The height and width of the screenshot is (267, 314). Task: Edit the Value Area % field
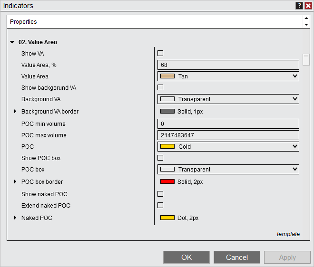pos(228,65)
